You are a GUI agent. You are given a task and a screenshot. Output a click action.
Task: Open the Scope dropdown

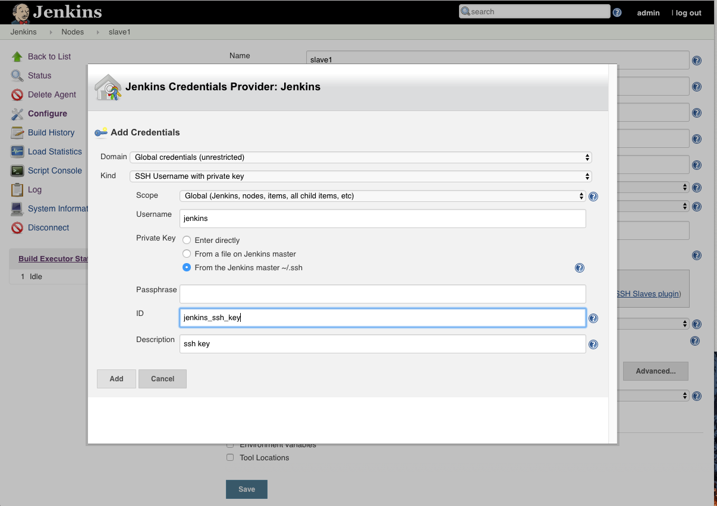click(x=383, y=196)
